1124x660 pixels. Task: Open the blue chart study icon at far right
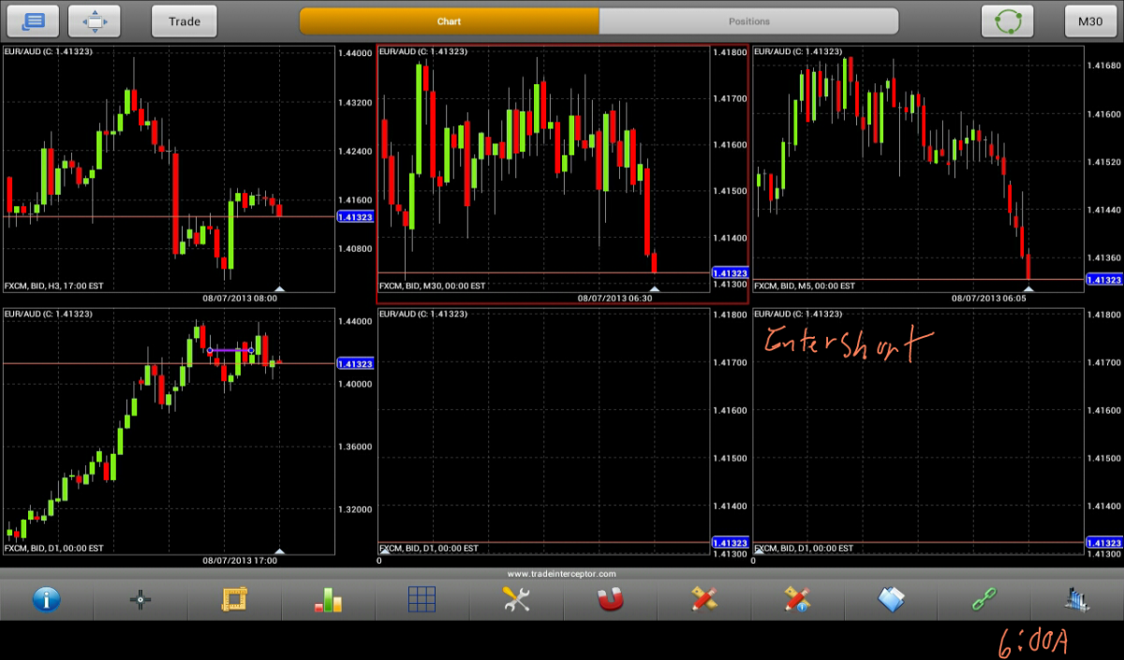pos(1078,599)
